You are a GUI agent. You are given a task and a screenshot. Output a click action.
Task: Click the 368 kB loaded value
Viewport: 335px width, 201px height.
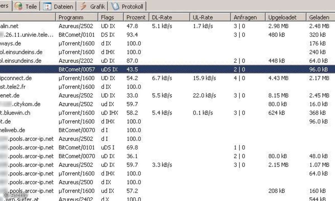(x=317, y=113)
